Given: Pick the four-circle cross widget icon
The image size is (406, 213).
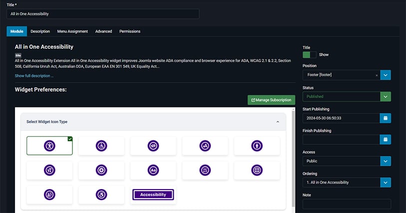Looking at the screenshot, I should (x=257, y=170).
